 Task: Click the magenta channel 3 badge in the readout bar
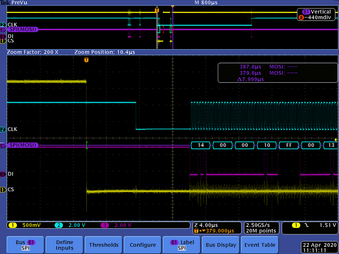(105, 225)
